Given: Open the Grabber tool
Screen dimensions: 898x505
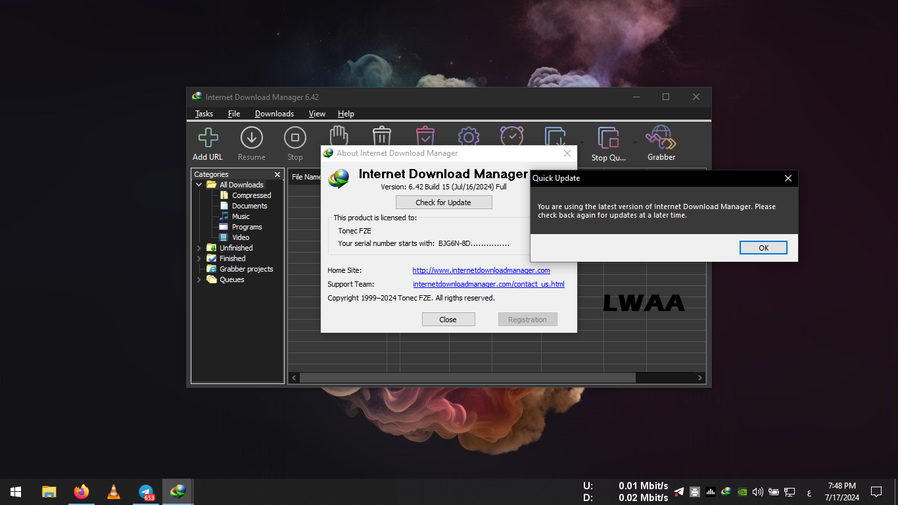Looking at the screenshot, I should (x=661, y=139).
